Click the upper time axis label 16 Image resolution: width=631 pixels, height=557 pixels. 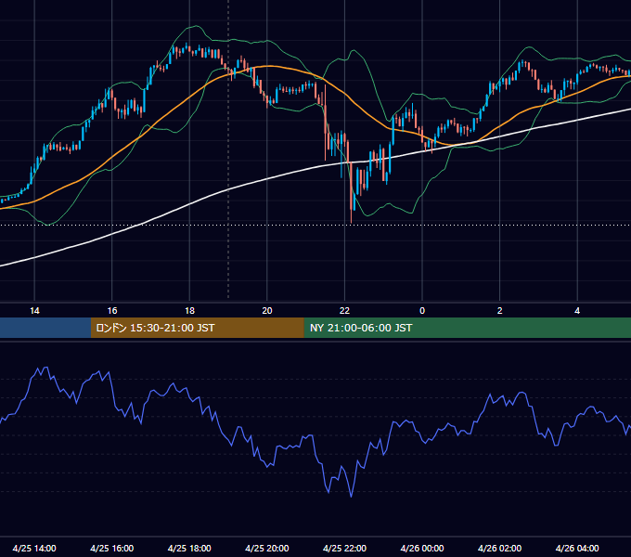[112, 311]
